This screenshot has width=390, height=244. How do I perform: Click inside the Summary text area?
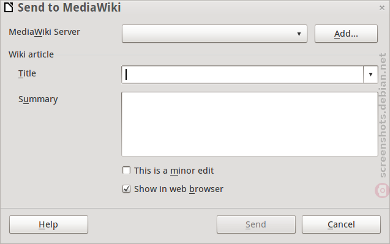pos(249,124)
